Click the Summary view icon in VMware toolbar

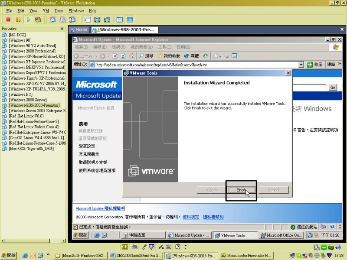click(x=120, y=19)
